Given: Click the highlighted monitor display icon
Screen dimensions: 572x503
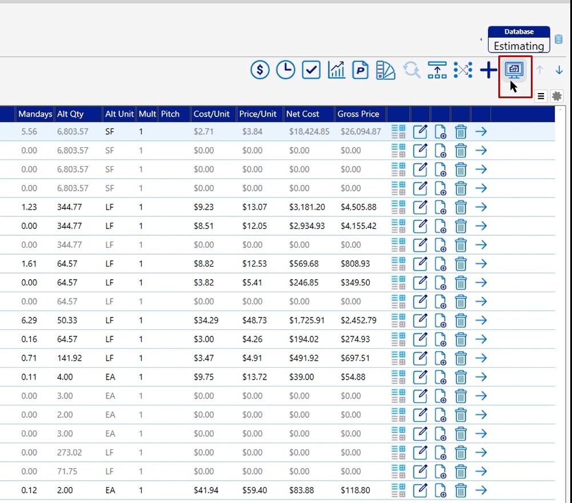Looking at the screenshot, I should tap(514, 70).
